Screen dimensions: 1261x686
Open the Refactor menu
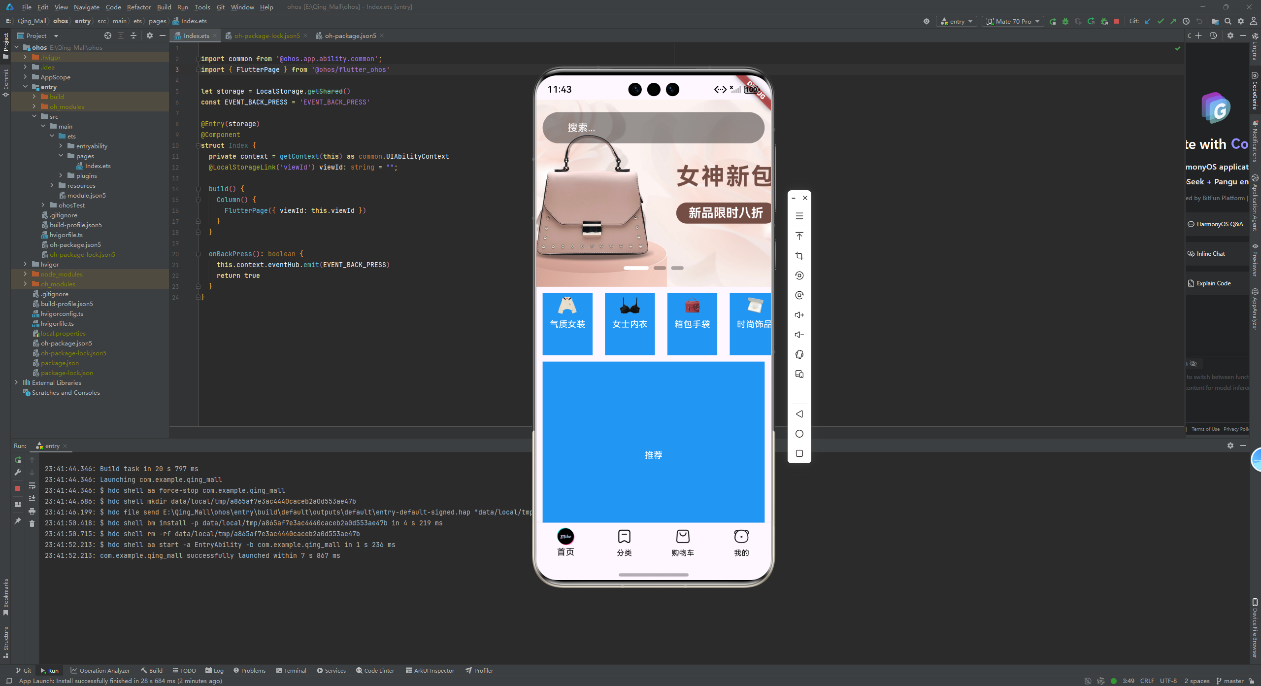[138, 7]
